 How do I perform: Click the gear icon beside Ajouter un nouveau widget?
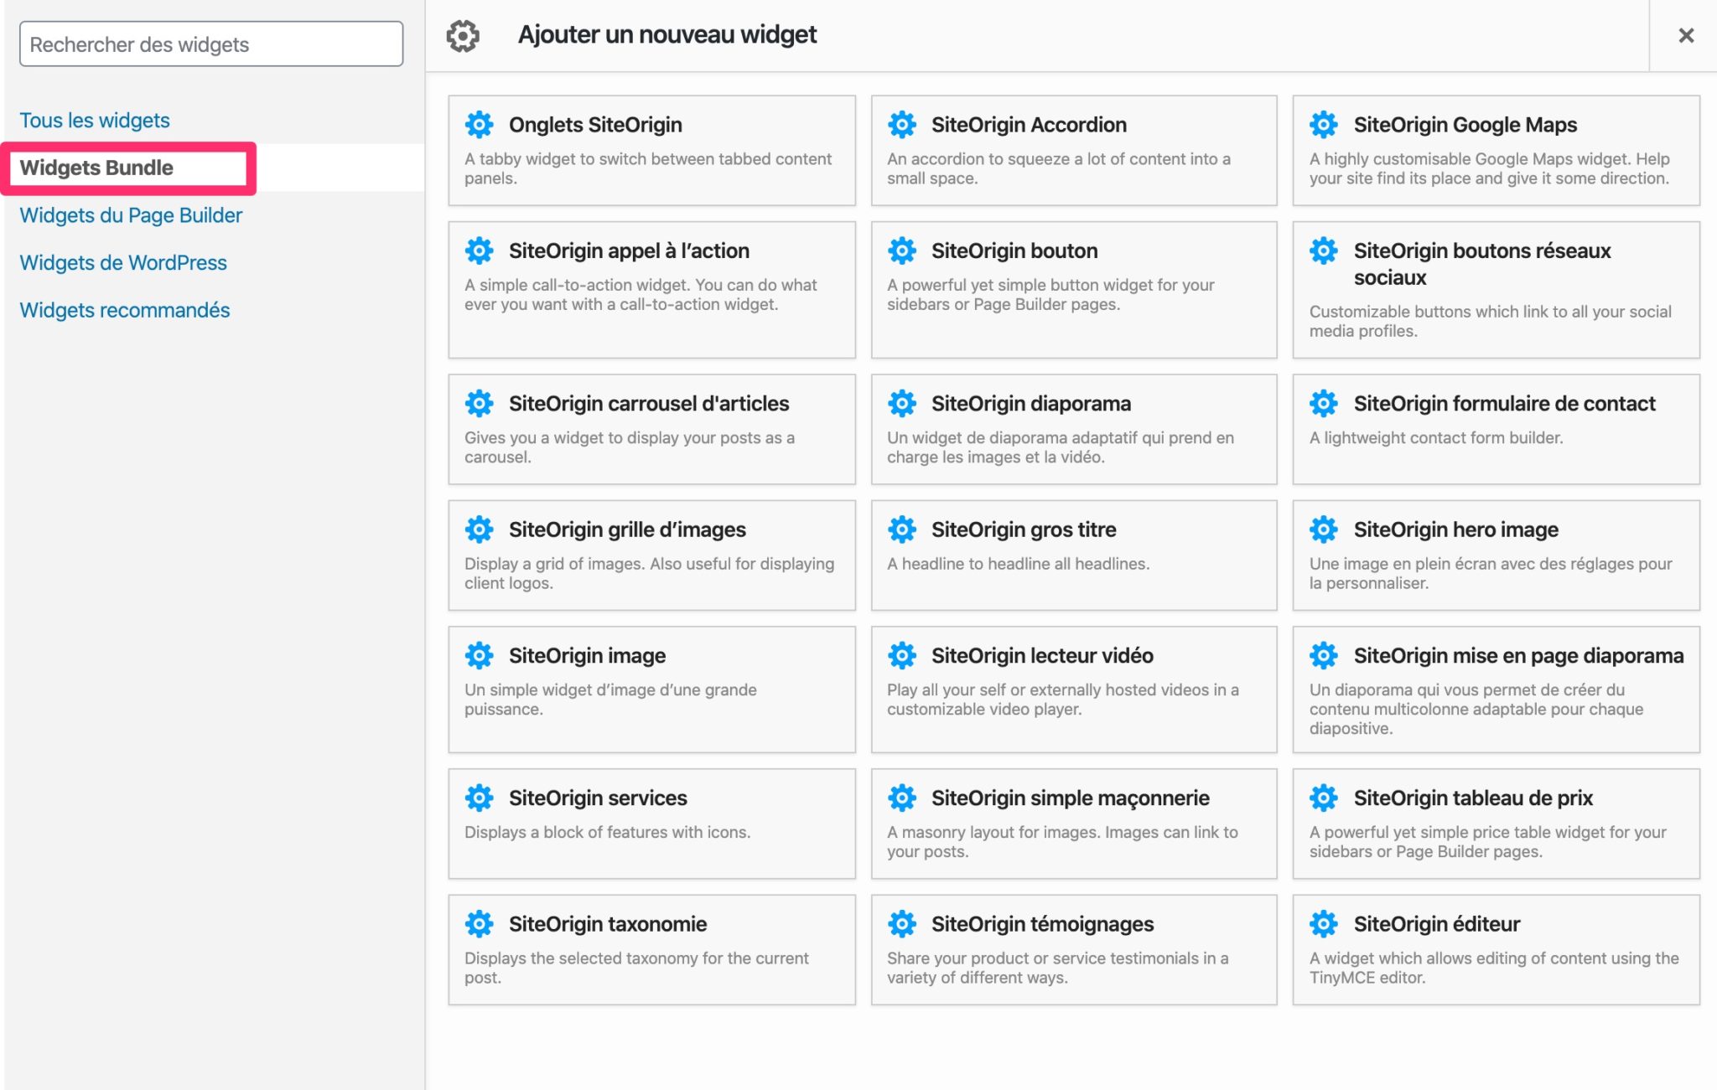point(462,35)
